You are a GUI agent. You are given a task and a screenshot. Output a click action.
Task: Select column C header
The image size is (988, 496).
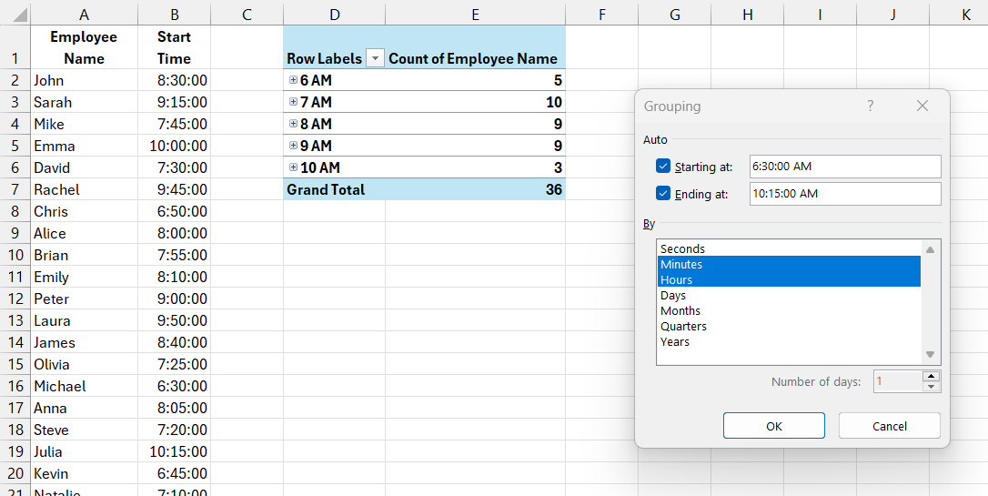pos(247,14)
